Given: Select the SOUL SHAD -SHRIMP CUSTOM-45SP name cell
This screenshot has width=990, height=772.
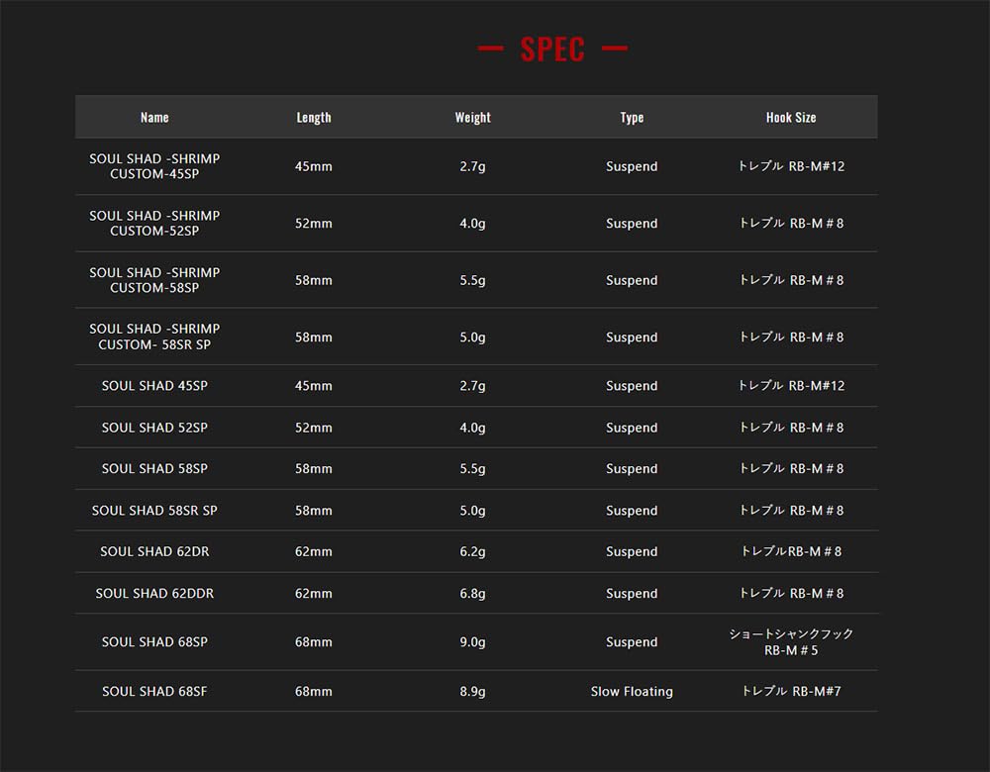Looking at the screenshot, I should pos(154,166).
